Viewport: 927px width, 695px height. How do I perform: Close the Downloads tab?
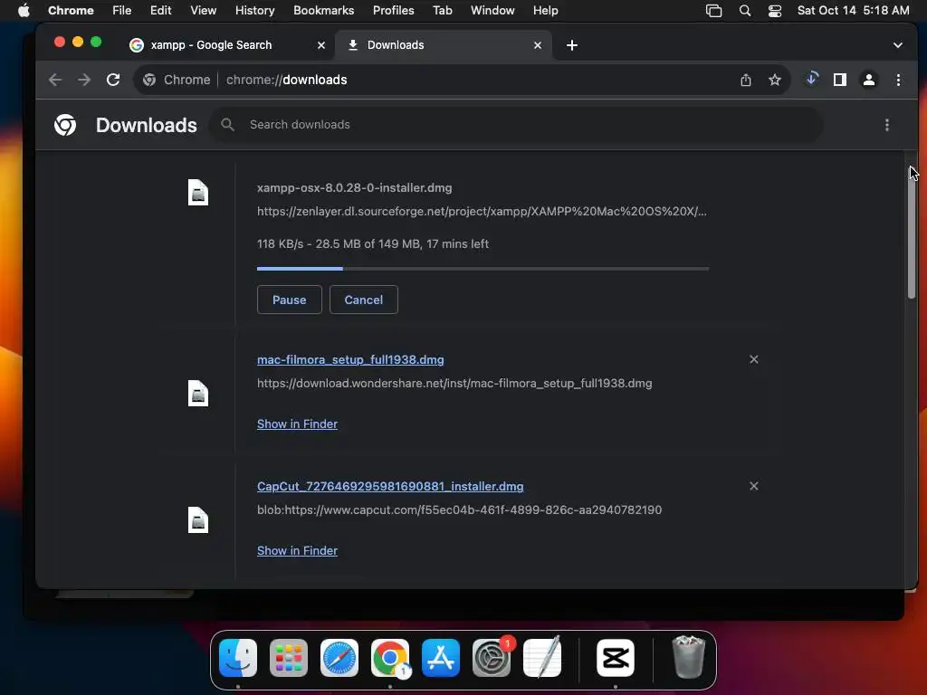538,45
